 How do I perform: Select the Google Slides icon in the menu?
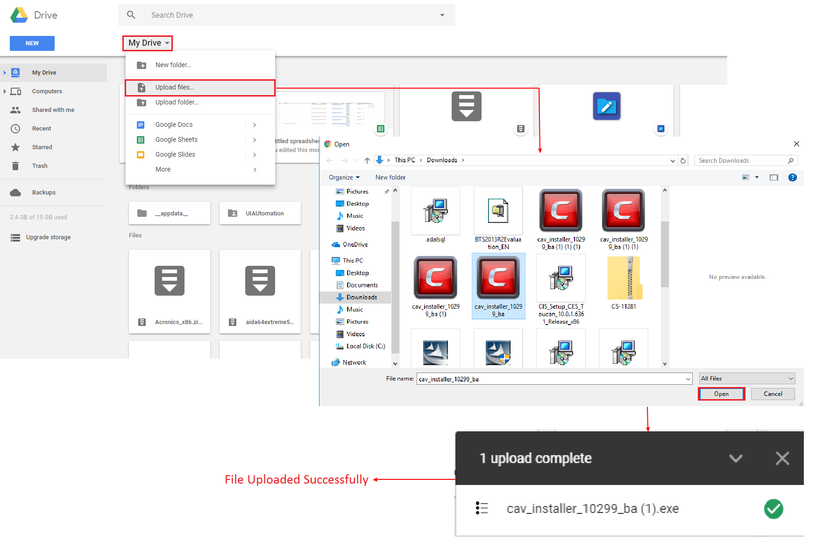coord(141,154)
